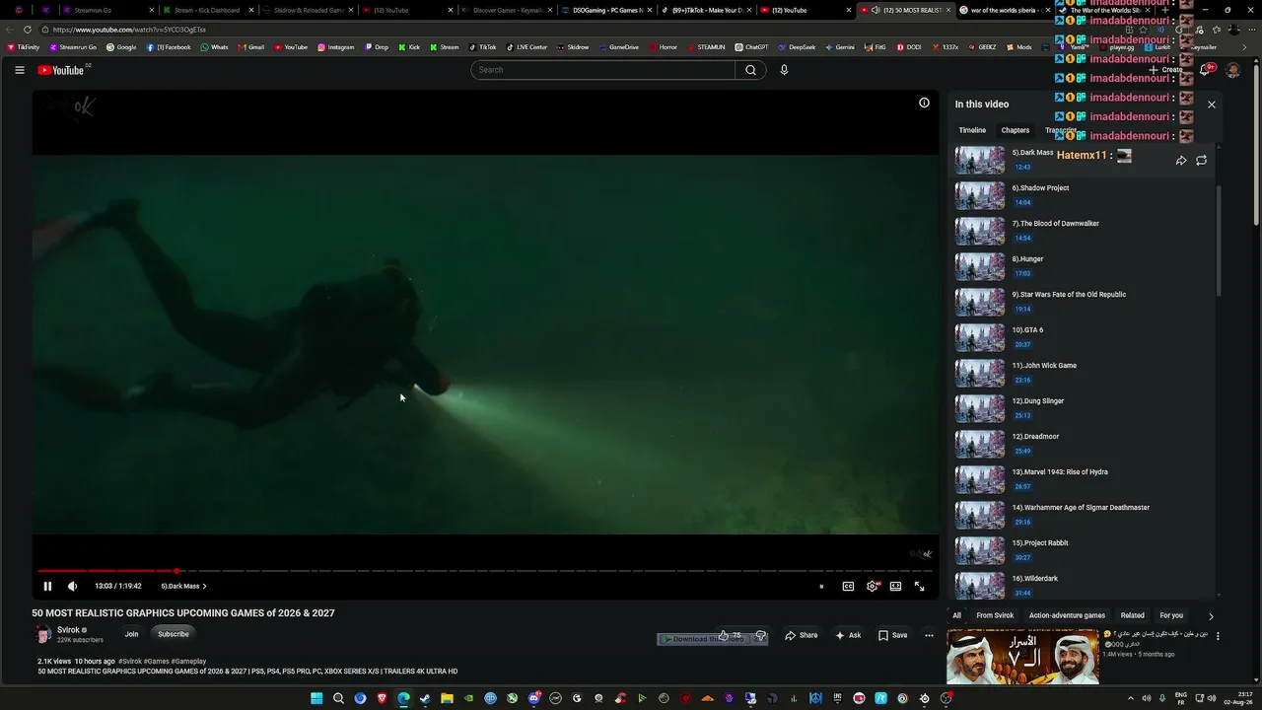Switch to the Timeline tab
This screenshot has height=710, width=1262.
click(x=972, y=130)
